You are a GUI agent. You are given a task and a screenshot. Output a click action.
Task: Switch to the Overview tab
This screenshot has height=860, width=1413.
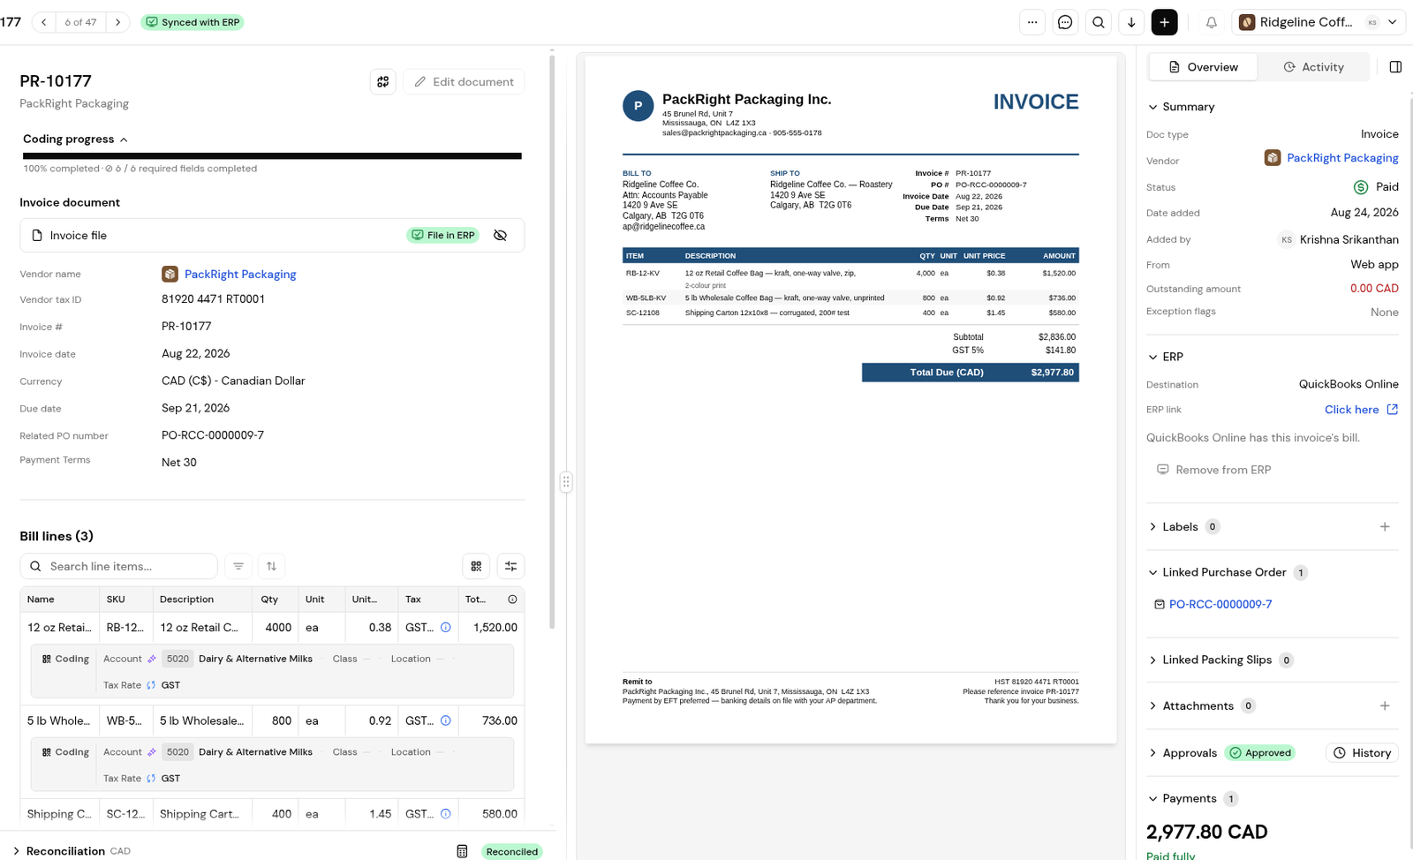tap(1203, 67)
